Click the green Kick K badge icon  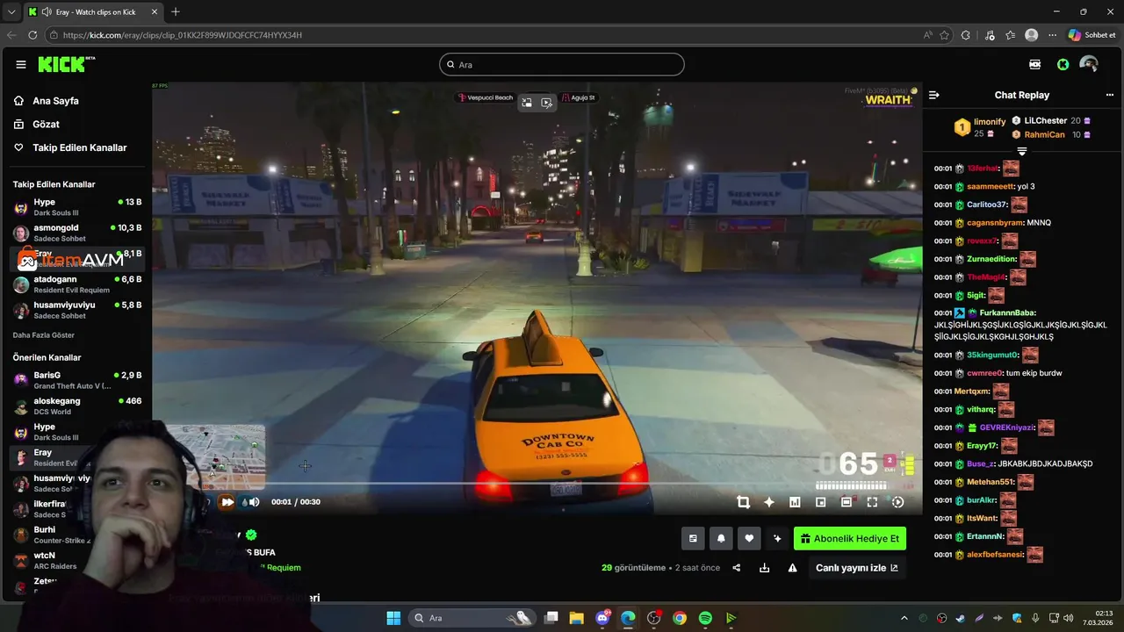pos(1063,64)
